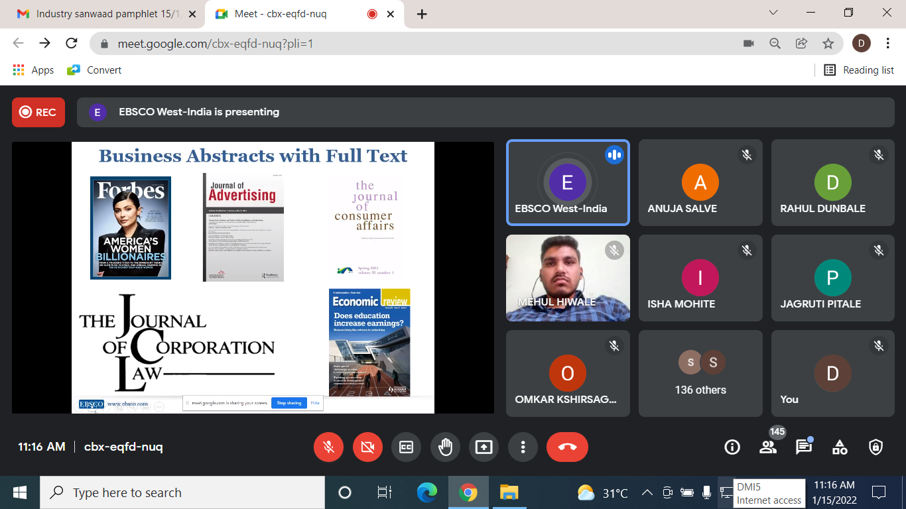Leave the call with red button

click(x=567, y=447)
